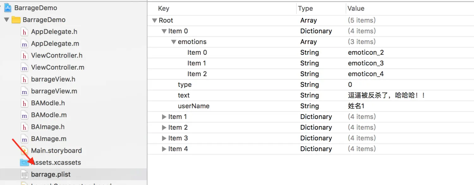Click the Type cell of text row

tap(309, 95)
